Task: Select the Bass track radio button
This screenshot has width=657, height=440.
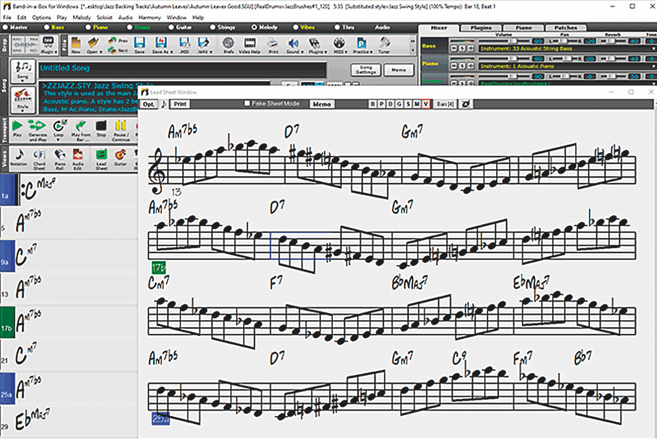Action: tap(48, 27)
